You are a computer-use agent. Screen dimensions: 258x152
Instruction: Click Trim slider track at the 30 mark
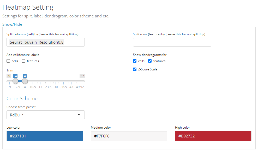pos(56,81)
